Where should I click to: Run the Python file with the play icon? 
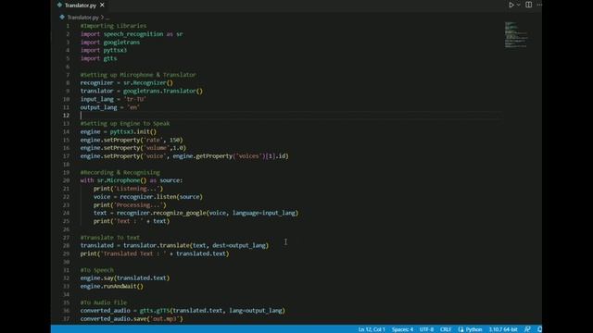coord(511,5)
